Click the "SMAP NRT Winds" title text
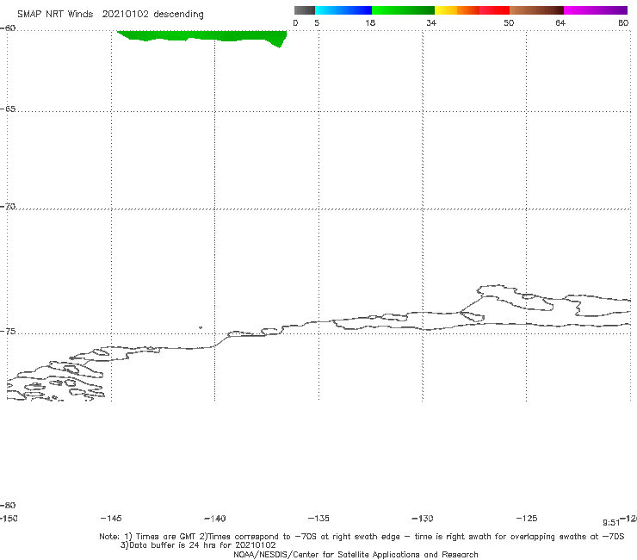The width and height of the screenshot is (637, 560). click(55, 14)
